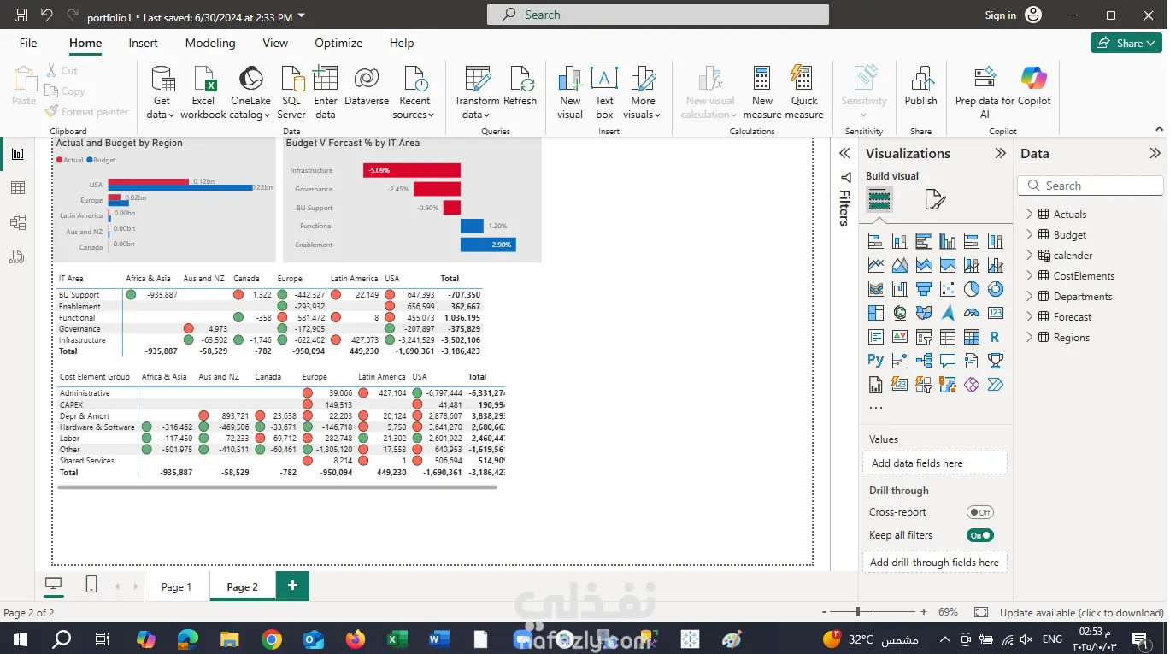The height and width of the screenshot is (654, 1170).
Task: Click the title bar Search box
Action: click(658, 15)
